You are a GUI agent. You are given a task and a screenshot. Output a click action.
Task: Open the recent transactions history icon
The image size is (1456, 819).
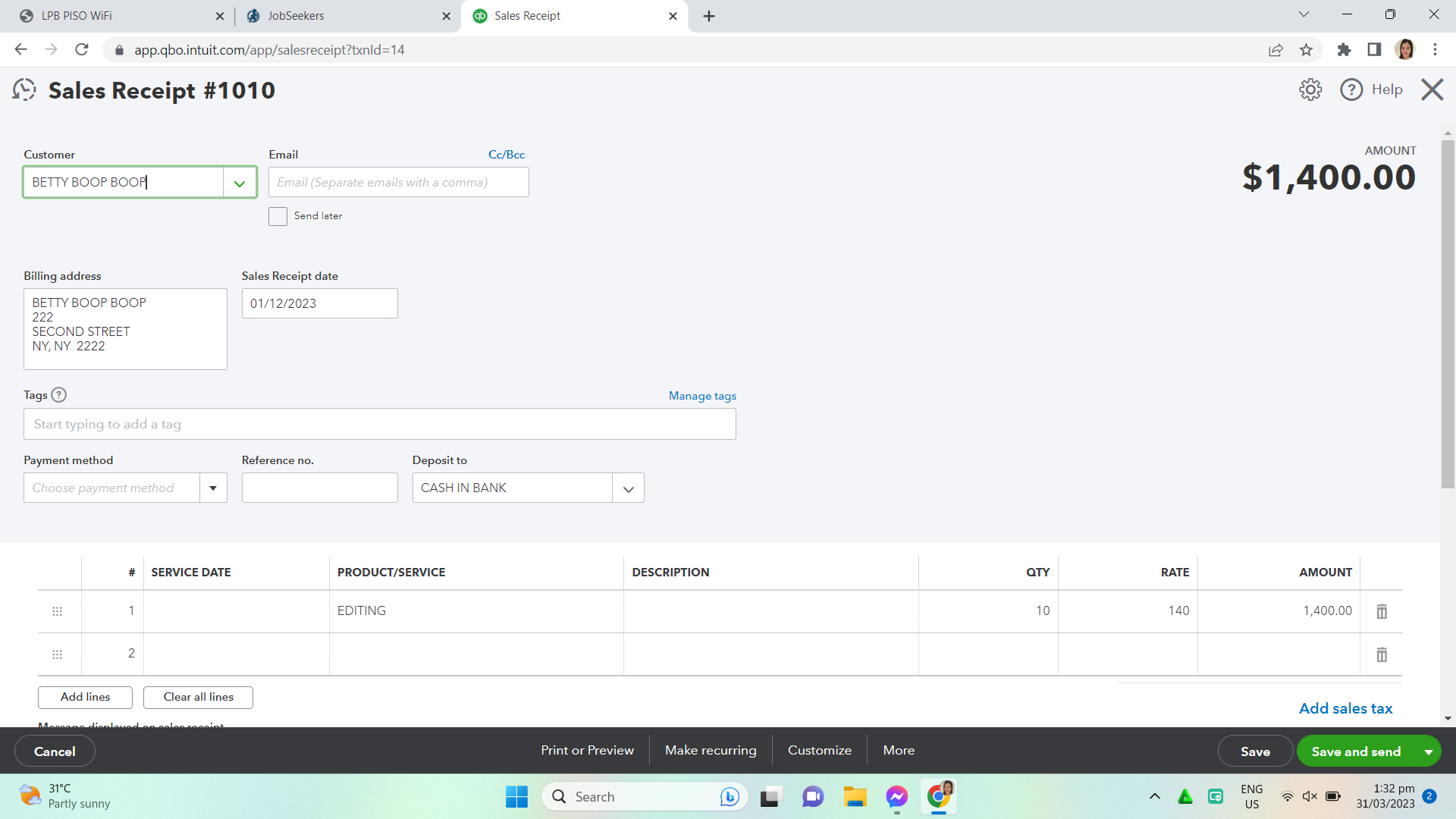pyautogui.click(x=24, y=90)
